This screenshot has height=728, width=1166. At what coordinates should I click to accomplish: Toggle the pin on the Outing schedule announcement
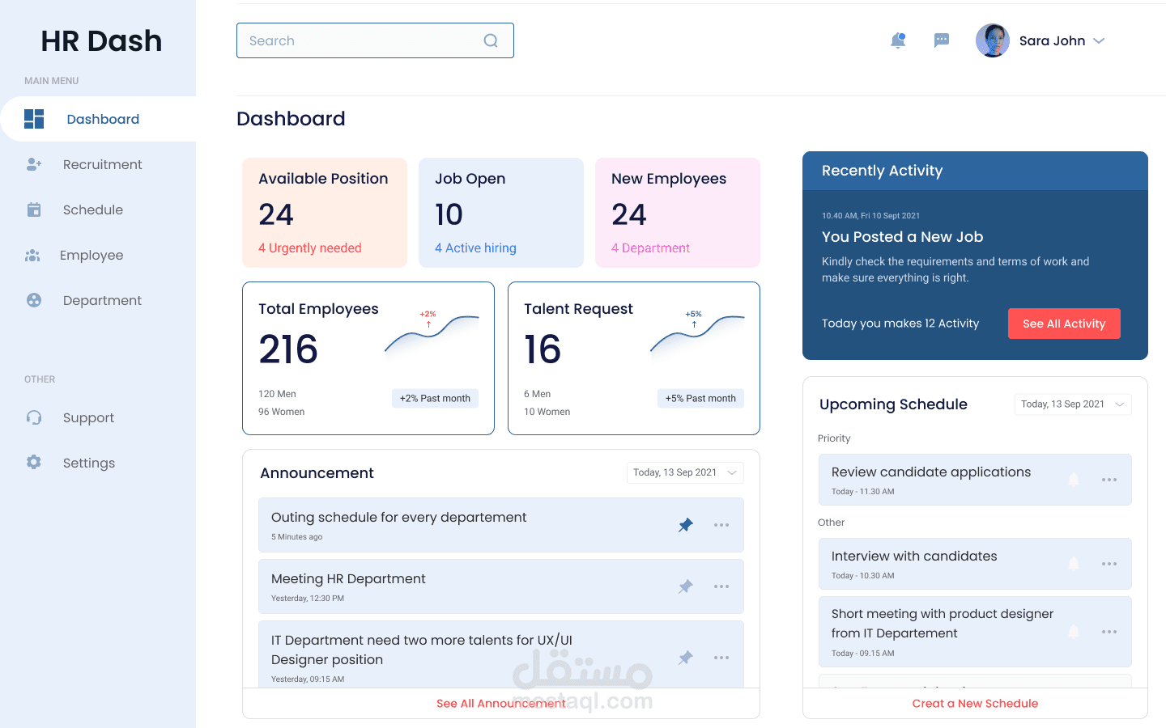tap(686, 525)
